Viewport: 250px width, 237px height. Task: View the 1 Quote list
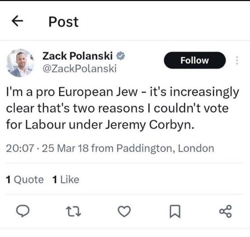click(x=25, y=179)
